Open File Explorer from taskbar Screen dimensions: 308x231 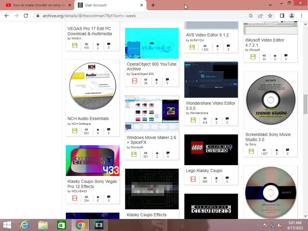[43, 225]
